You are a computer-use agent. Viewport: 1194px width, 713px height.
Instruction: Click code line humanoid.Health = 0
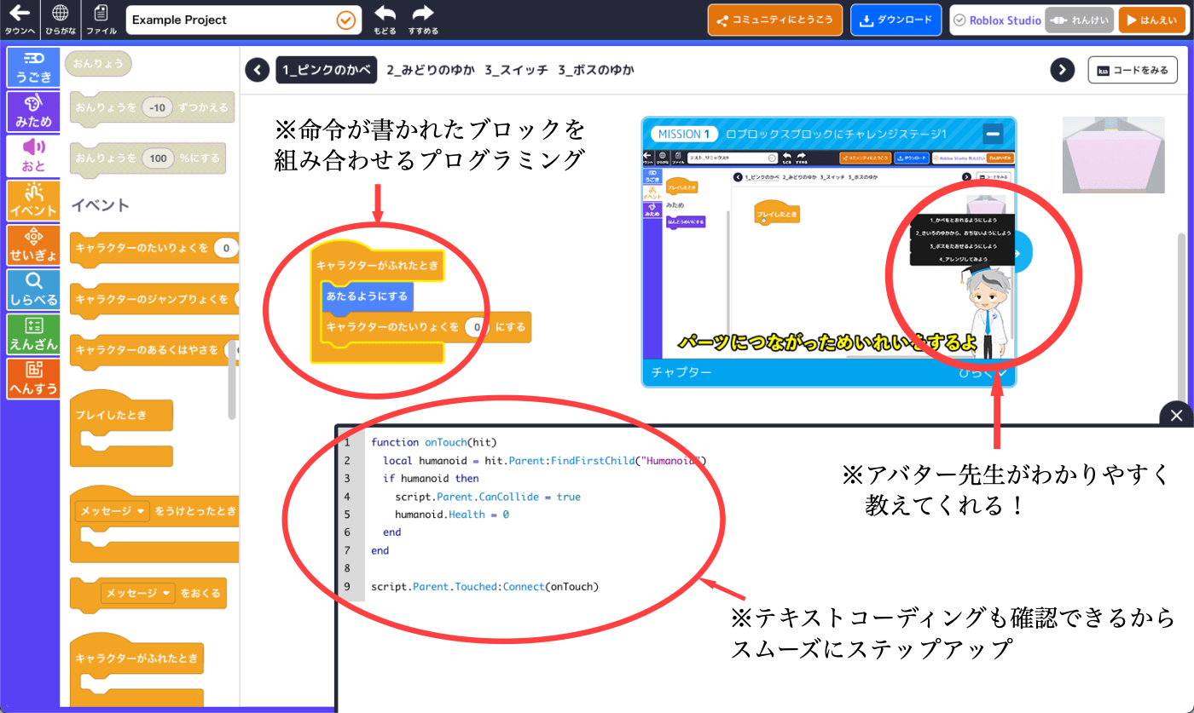[x=451, y=515]
